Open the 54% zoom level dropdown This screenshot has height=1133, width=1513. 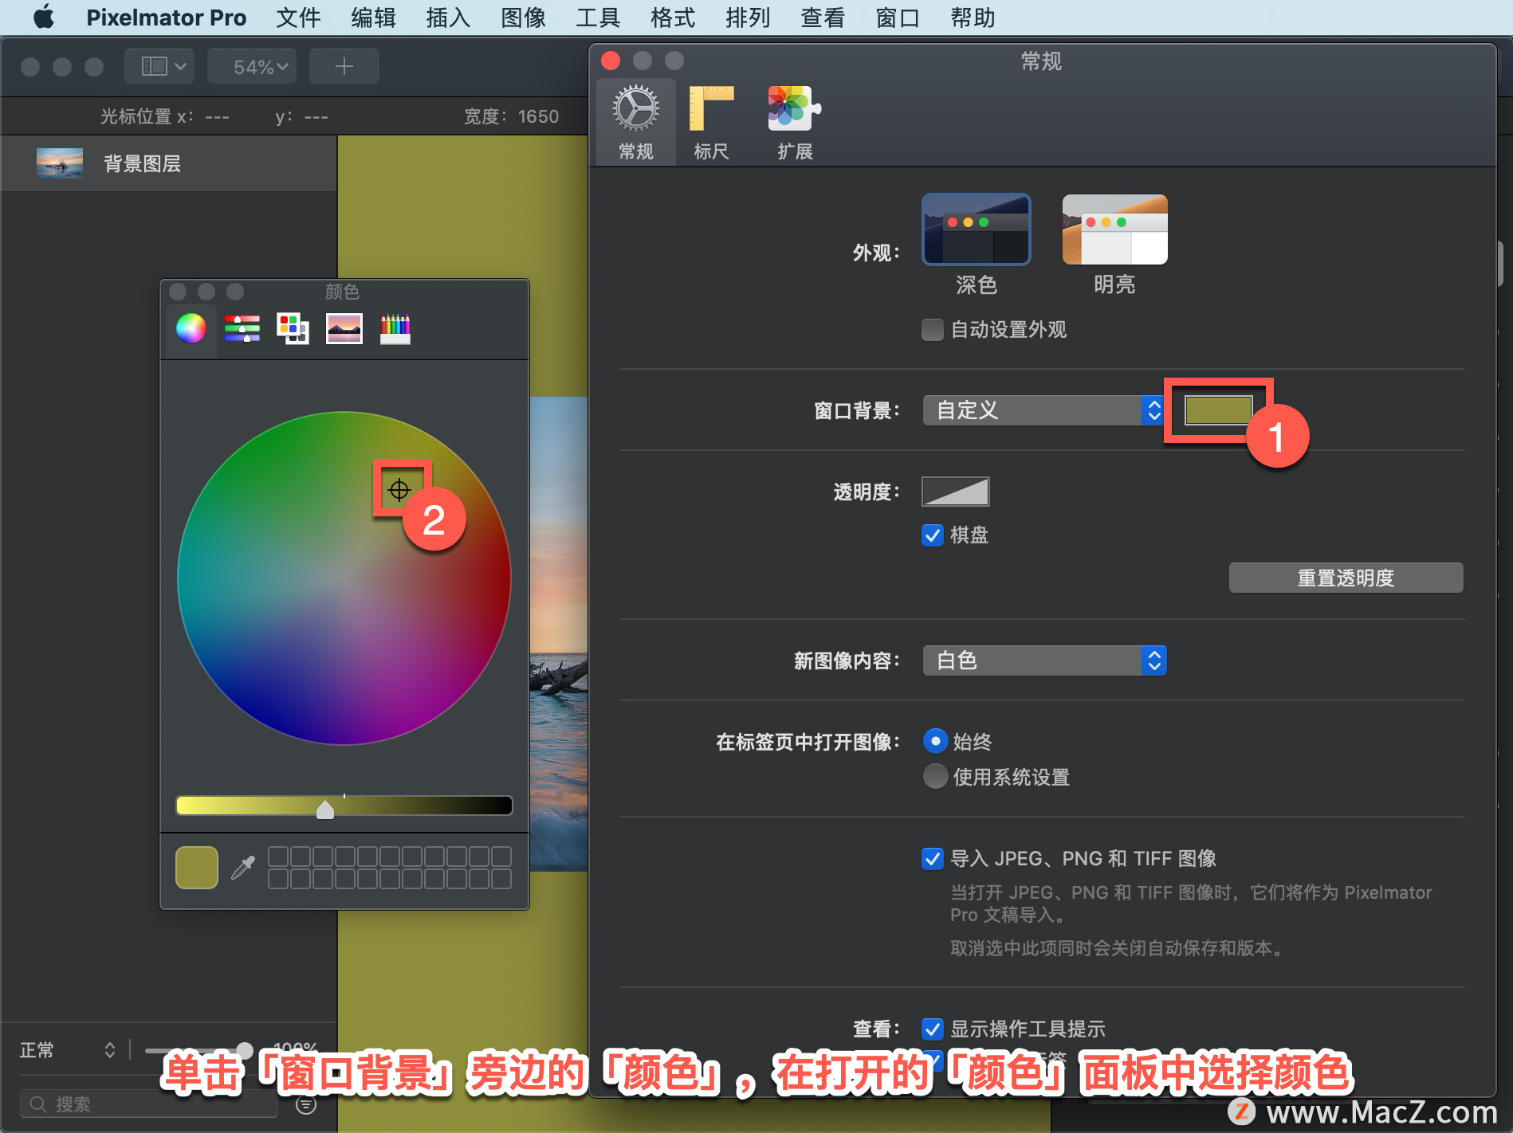252,66
